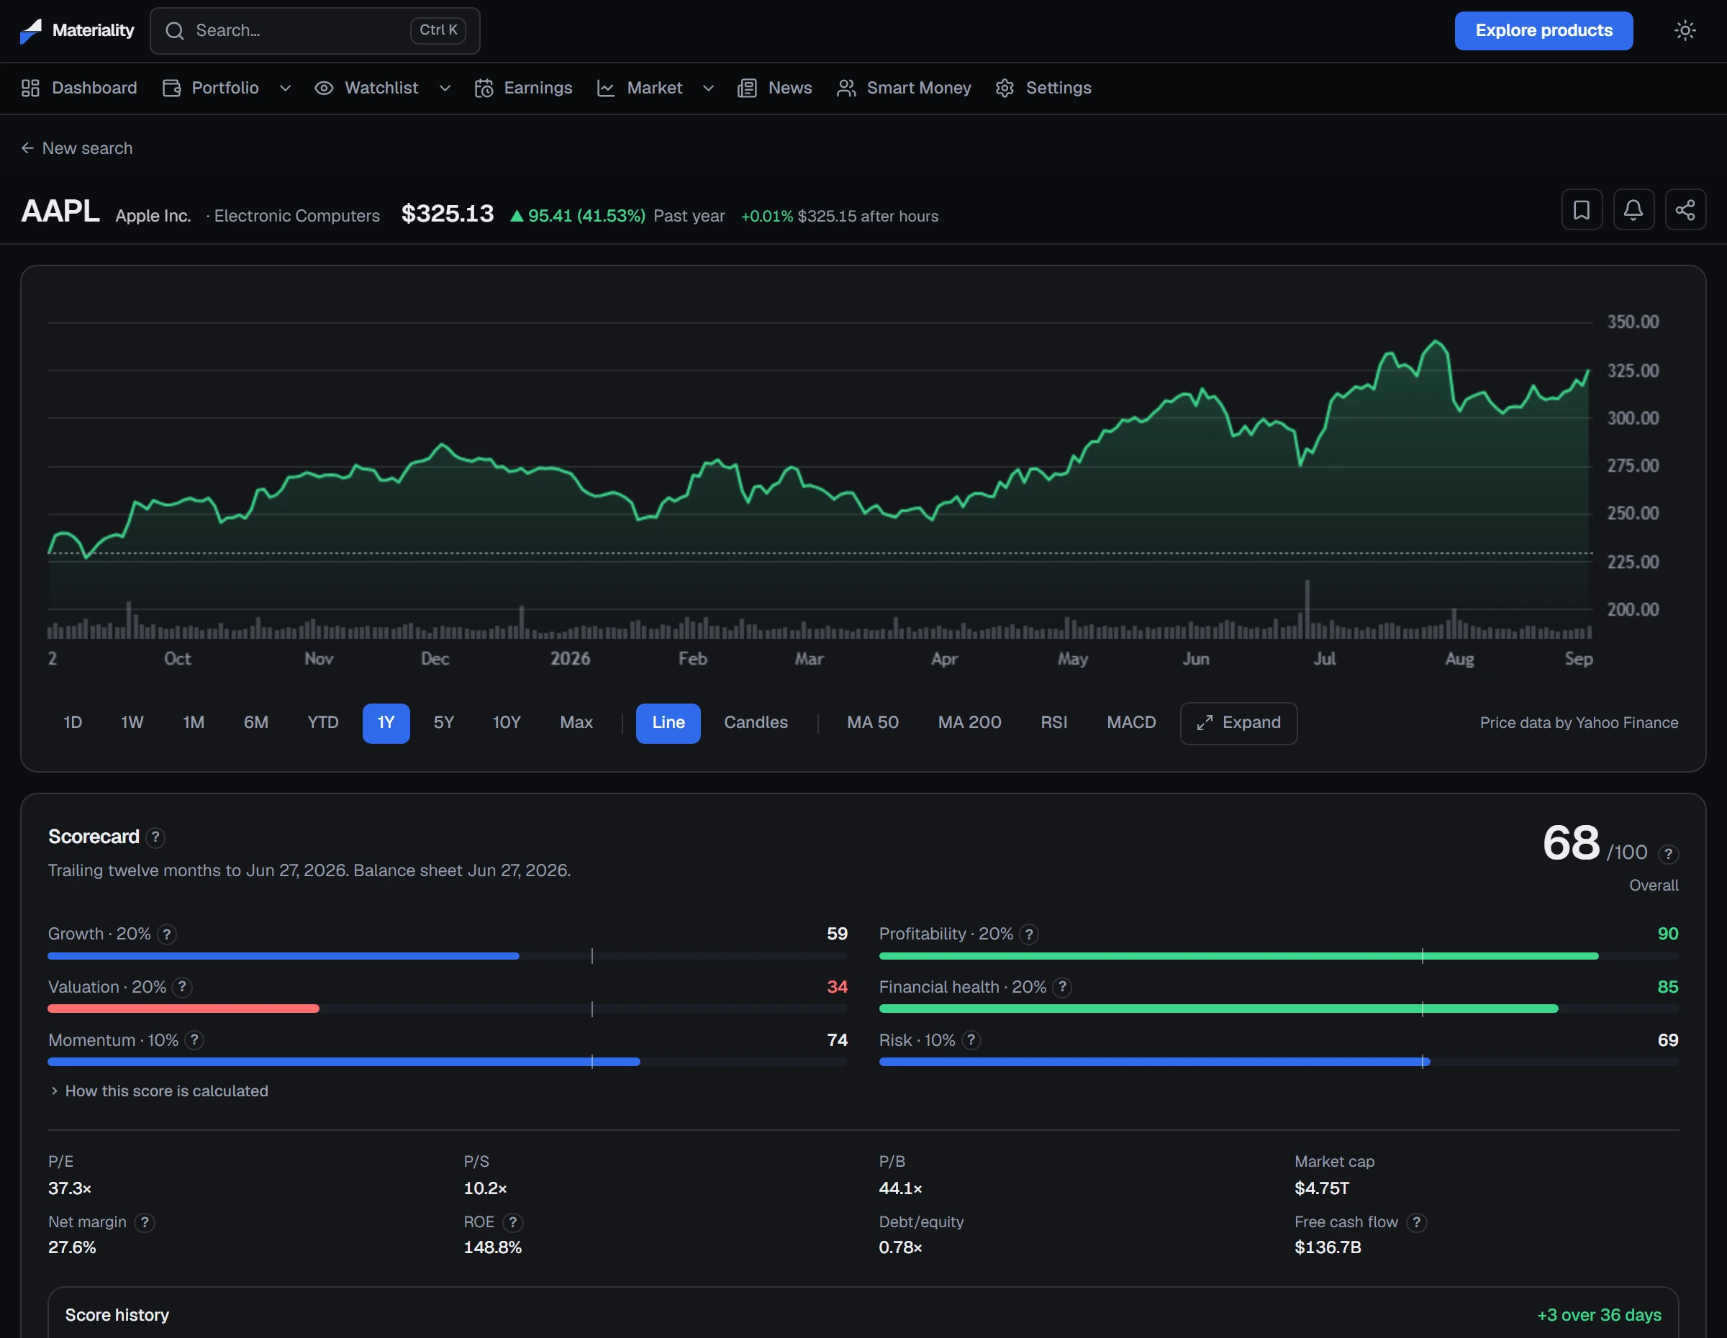
Task: Expand the Portfolio dropdown chevron
Action: (x=286, y=88)
